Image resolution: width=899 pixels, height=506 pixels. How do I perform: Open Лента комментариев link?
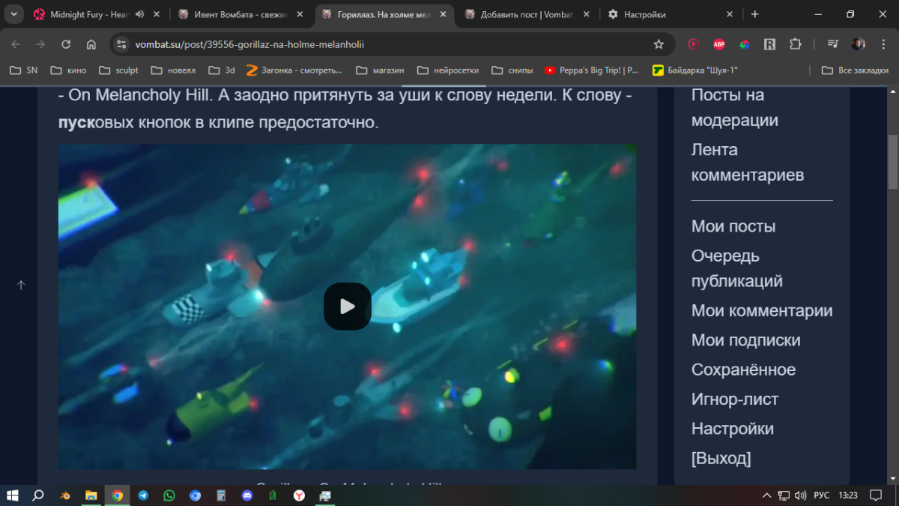coord(747,162)
